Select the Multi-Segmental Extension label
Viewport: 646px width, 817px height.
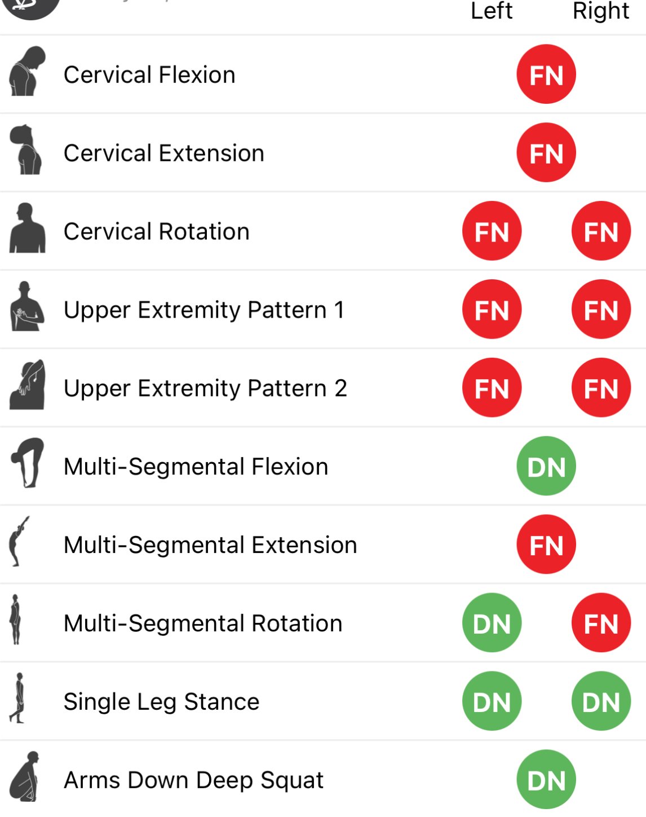tap(210, 545)
